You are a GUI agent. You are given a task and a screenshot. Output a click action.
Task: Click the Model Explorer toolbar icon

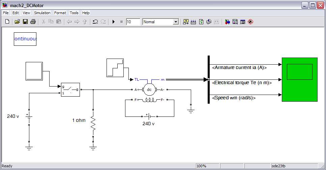[x=235, y=22]
